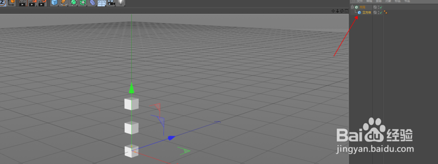The width and height of the screenshot is (438, 164).
Task: Click the Camera object icon
Action: click(111, 3)
